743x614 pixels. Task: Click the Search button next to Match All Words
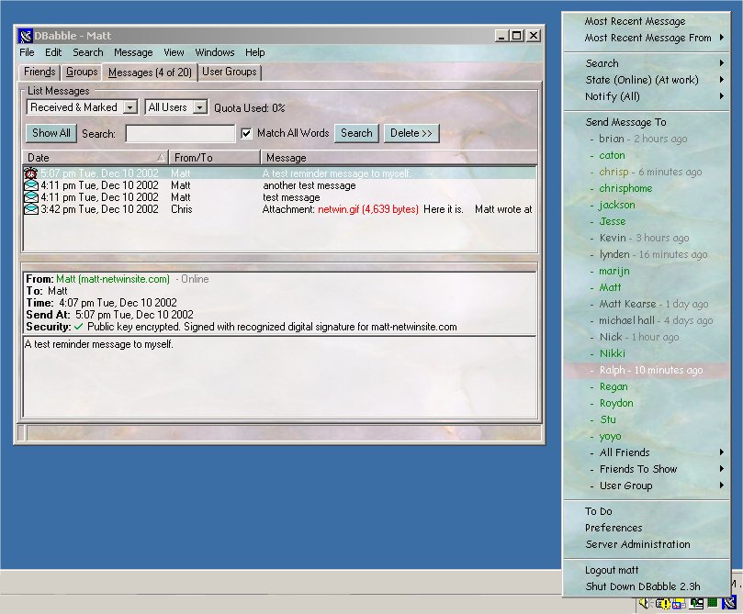(356, 133)
